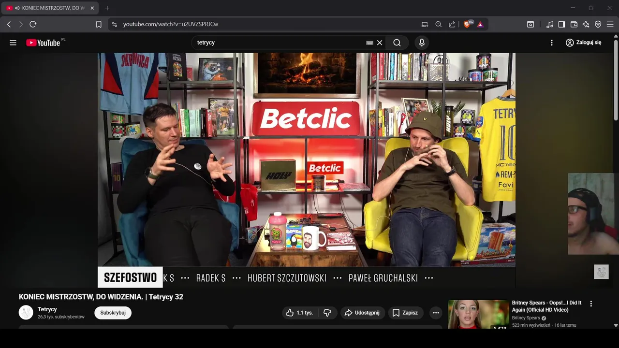Image resolution: width=619 pixels, height=348 pixels.
Task: Share video with Udostępnij
Action: [363, 313]
